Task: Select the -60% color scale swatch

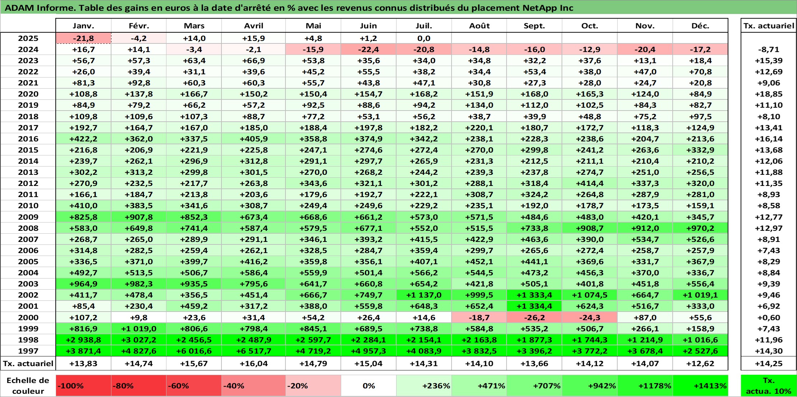Action: point(194,386)
